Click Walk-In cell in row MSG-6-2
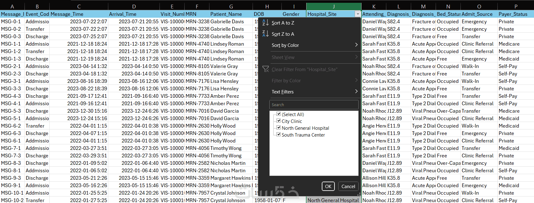 pos(479,126)
